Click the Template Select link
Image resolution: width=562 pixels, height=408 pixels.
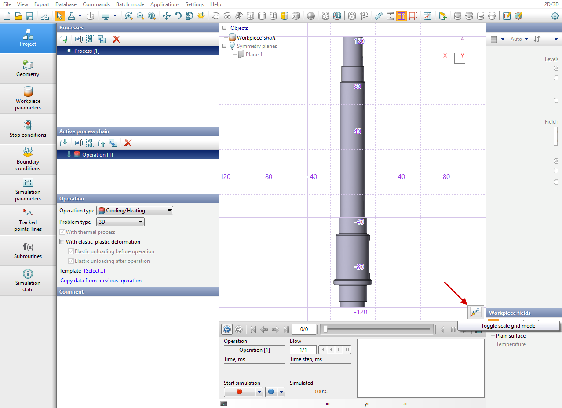(95, 271)
